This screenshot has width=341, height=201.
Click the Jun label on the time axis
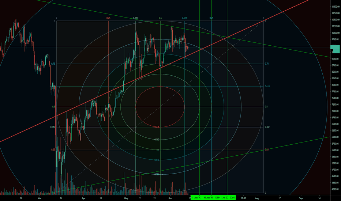[x=170, y=198]
